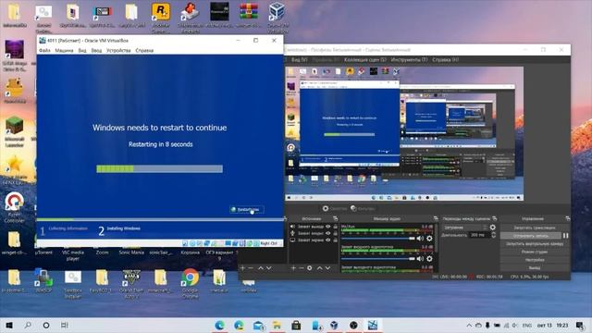Open Справка menu in OBS window
The height and width of the screenshot is (333, 592).
coord(446,59)
